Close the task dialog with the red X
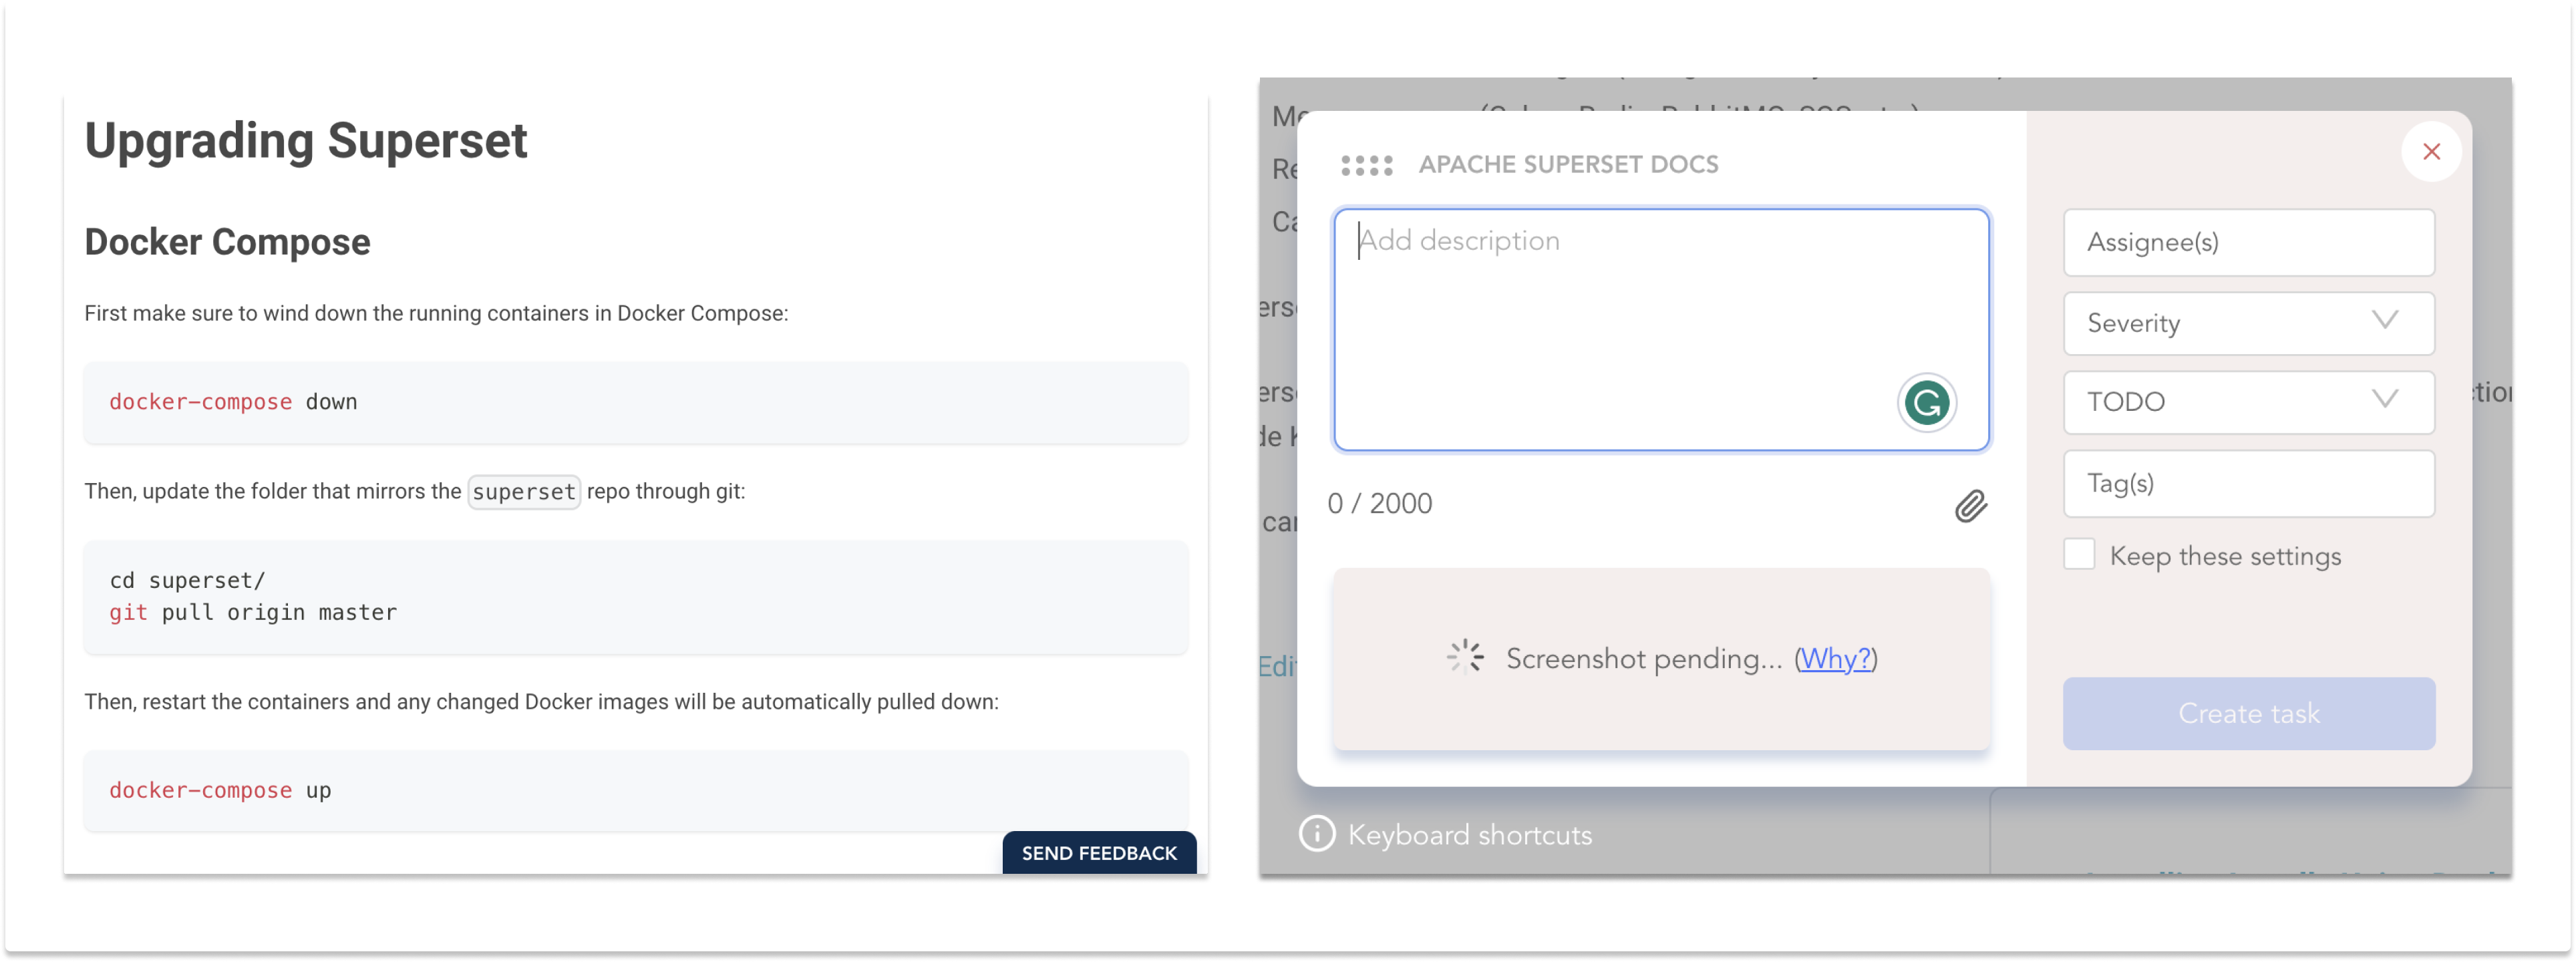This screenshot has height=962, width=2576. point(2431,152)
